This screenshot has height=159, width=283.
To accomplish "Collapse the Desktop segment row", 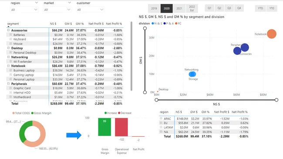I will pyautogui.click(x=8, y=48).
